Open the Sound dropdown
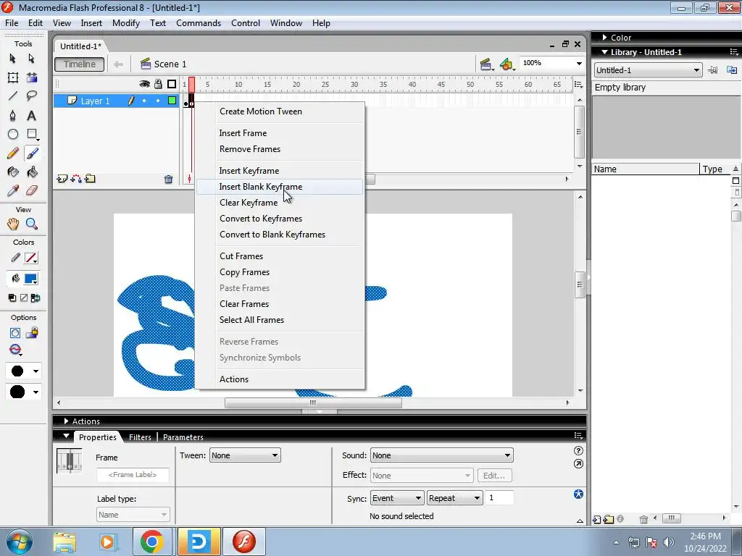This screenshot has width=742, height=556. click(441, 455)
